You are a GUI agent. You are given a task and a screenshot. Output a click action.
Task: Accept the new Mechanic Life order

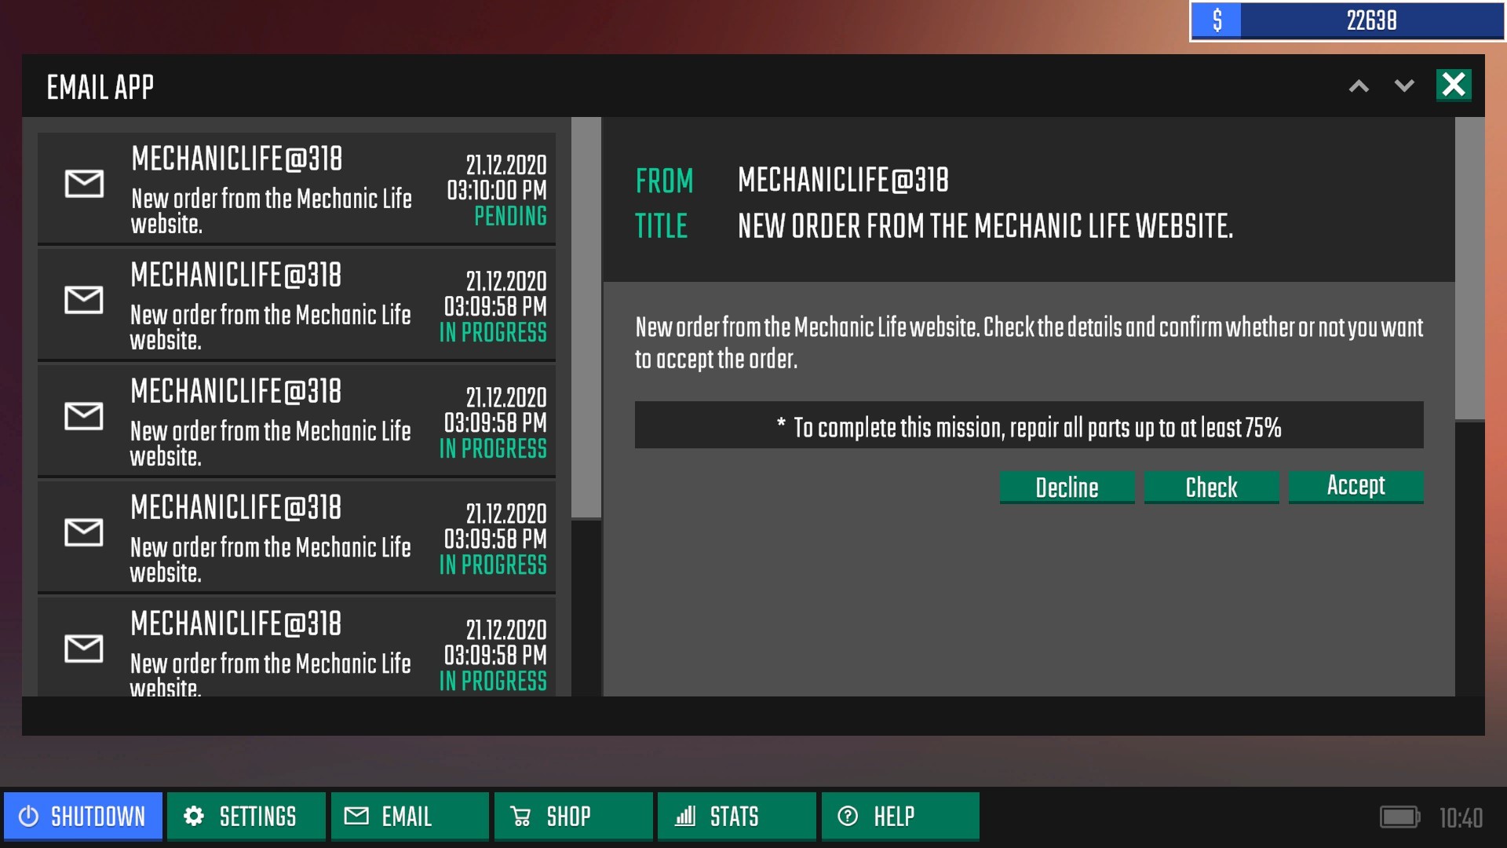point(1356,487)
